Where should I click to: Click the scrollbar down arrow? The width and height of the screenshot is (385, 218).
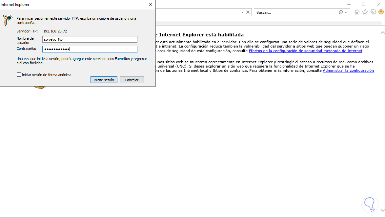(x=382, y=210)
